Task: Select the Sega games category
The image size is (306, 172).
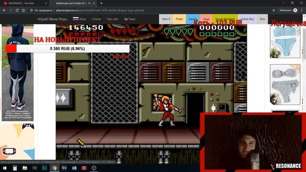Action: [206, 19]
